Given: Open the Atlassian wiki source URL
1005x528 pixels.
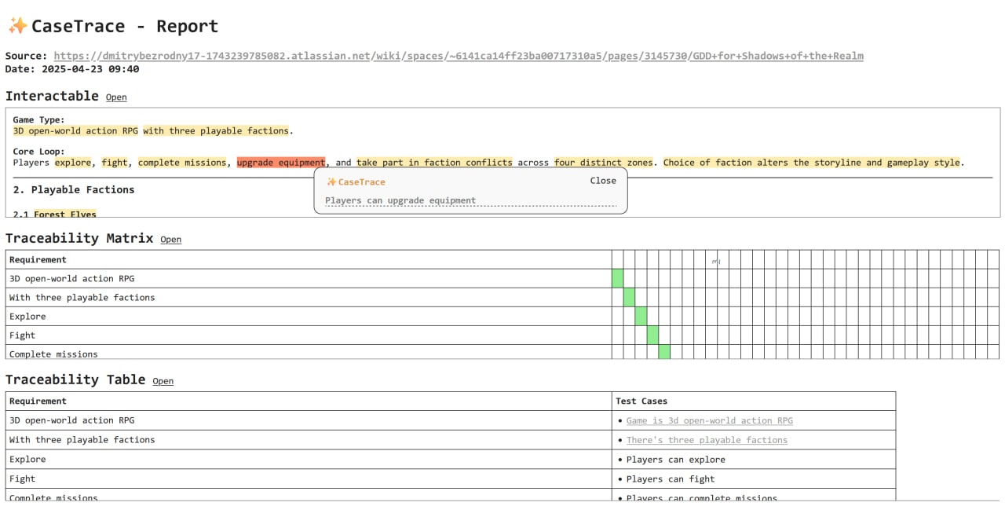Looking at the screenshot, I should point(459,56).
